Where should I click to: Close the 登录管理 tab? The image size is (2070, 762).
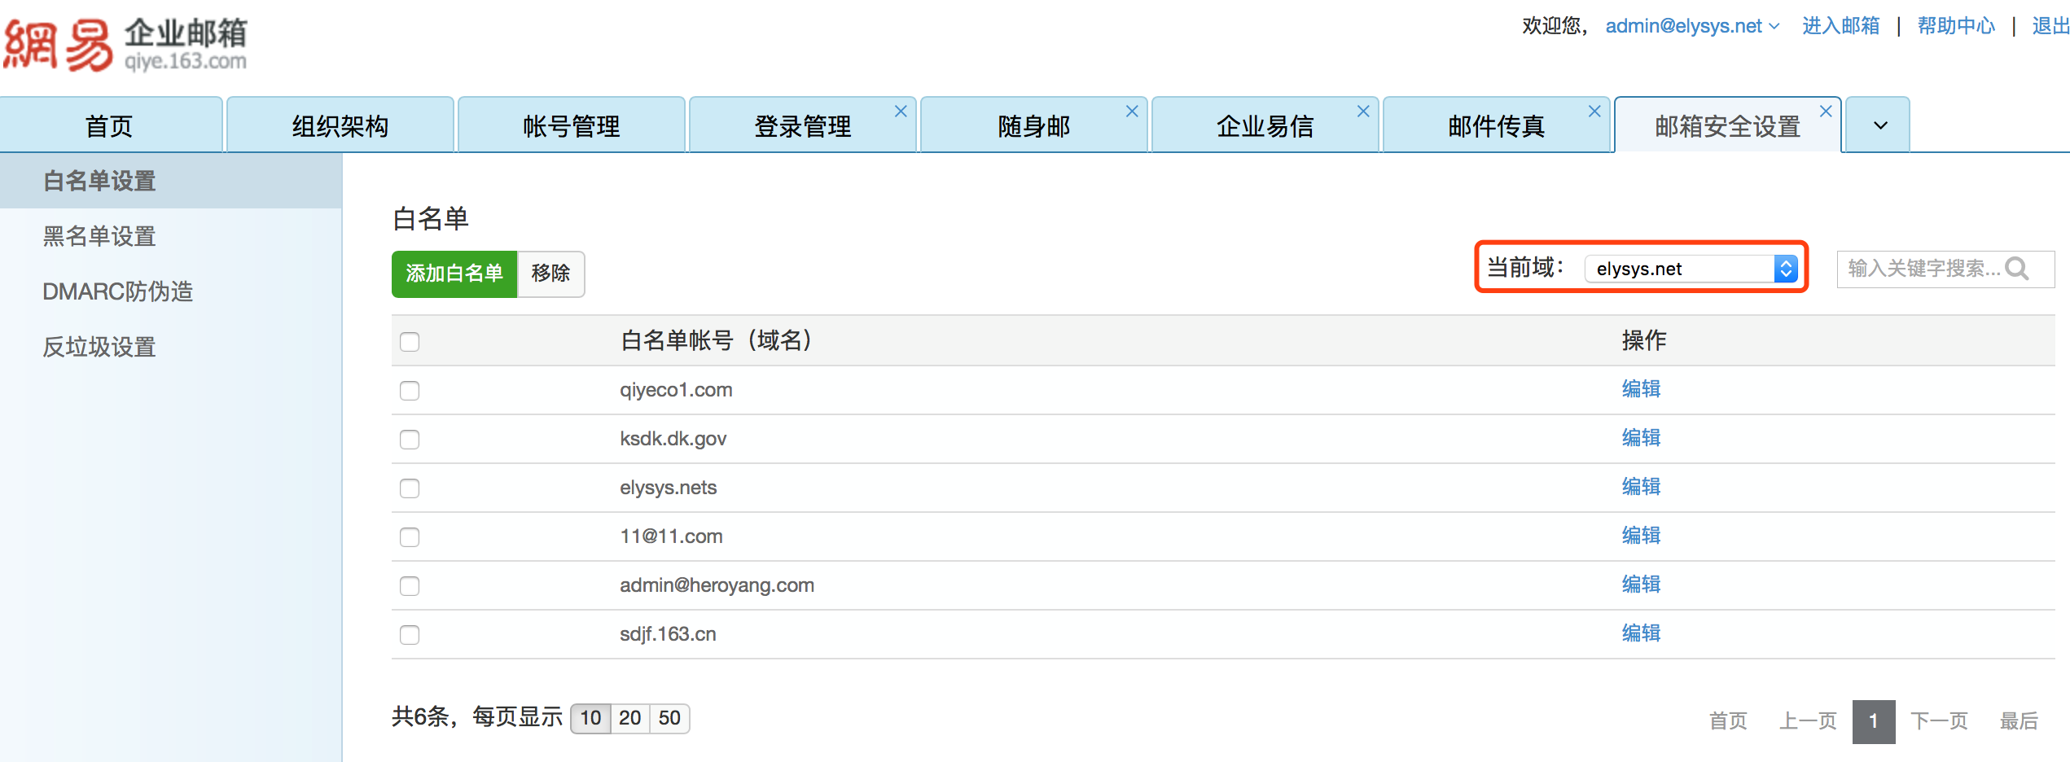click(901, 112)
